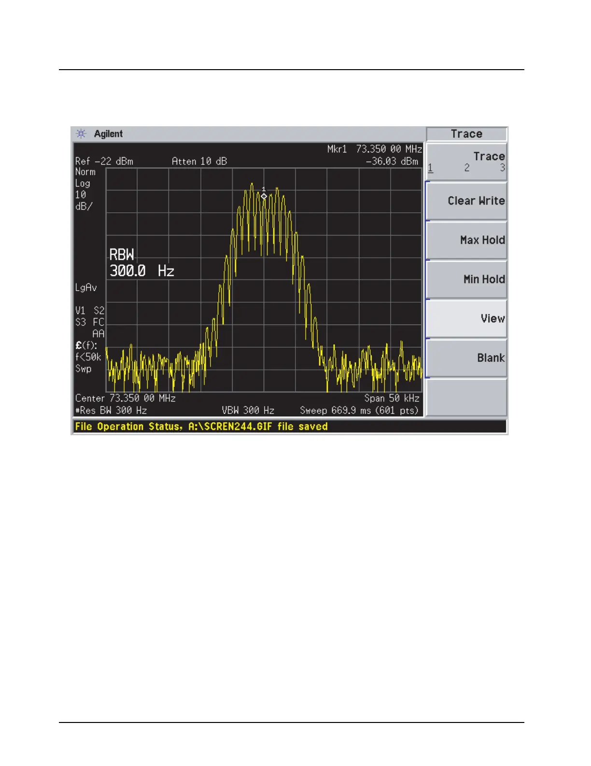Click the Span 50 kHz annotation
The width and height of the screenshot is (591, 766).
tap(392, 398)
